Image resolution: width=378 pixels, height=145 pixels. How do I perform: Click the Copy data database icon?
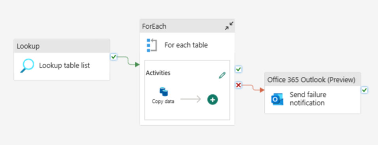tap(164, 92)
